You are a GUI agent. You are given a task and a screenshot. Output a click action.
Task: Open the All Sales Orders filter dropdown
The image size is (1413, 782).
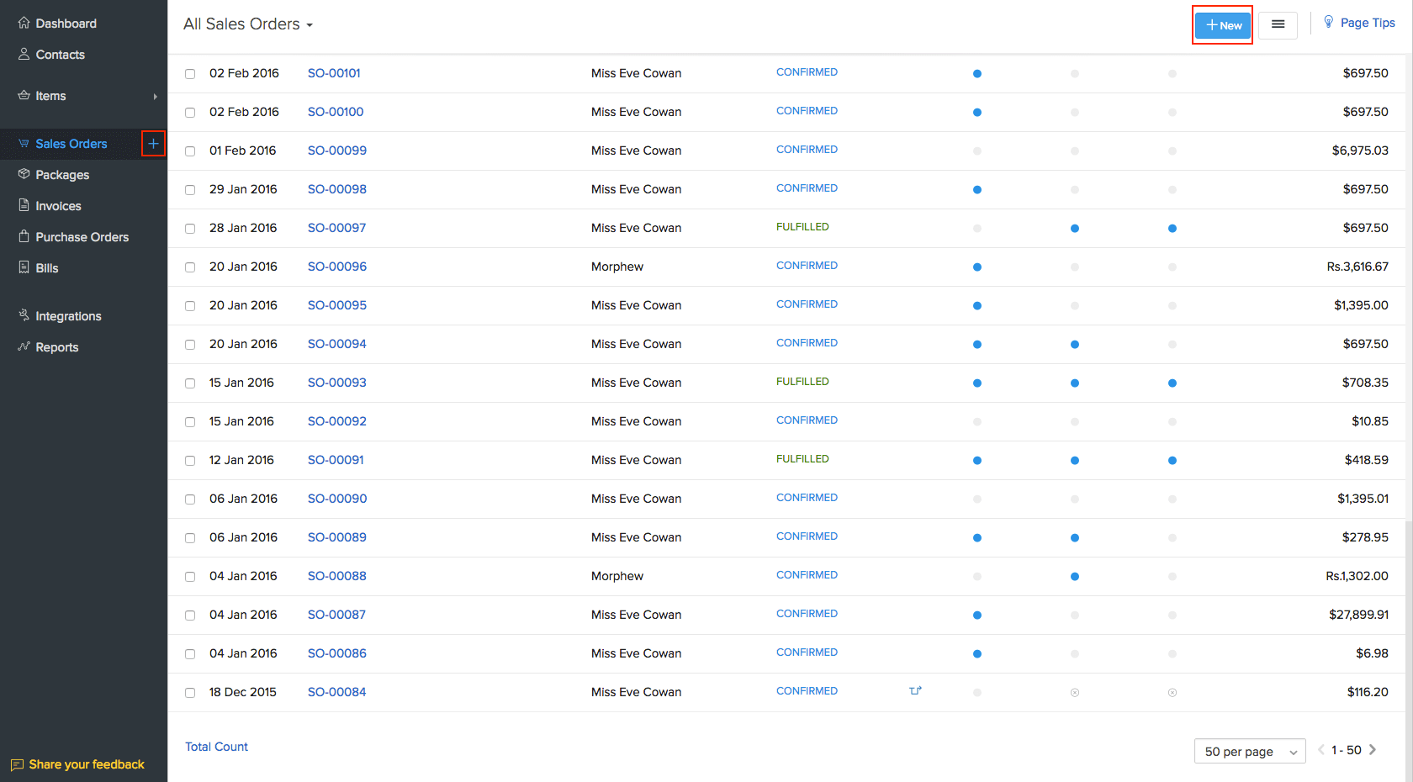247,24
